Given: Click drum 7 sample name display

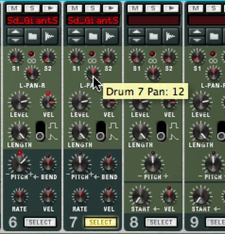Looking at the screenshot, I should coord(93,20).
